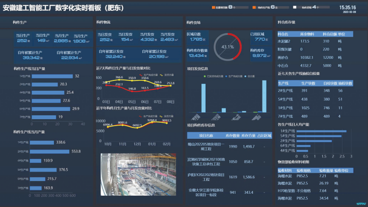The height and width of the screenshot is (207, 368).
Task: Click the white 构件货场 indicator square in the top bar
Action: [295, 8]
